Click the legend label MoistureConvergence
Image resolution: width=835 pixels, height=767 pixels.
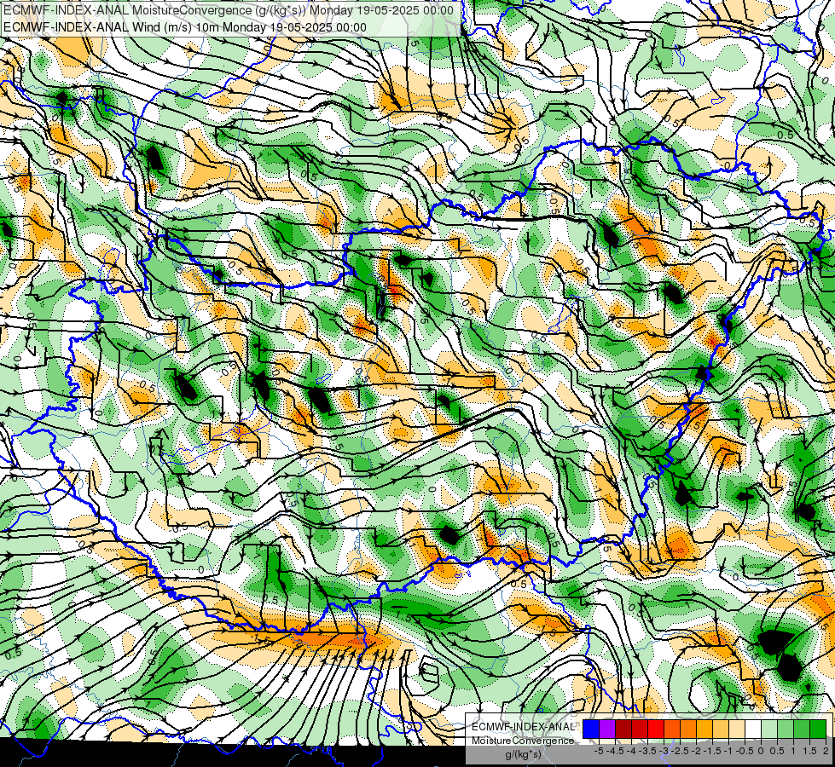click(523, 741)
